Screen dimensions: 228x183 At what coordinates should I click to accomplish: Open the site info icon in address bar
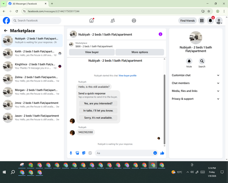(x=24, y=11)
